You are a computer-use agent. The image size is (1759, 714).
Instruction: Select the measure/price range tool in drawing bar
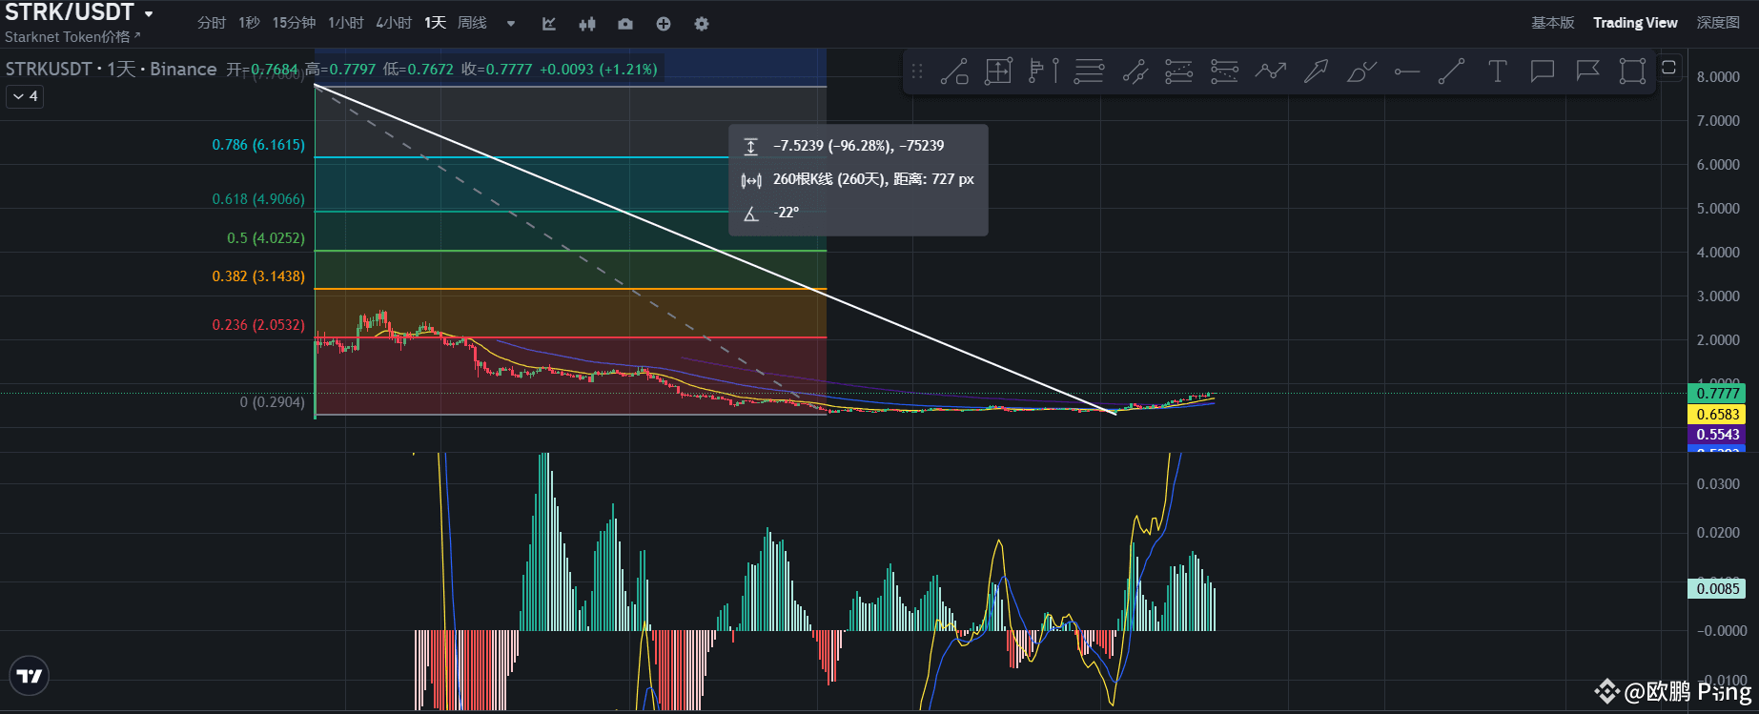click(x=998, y=71)
